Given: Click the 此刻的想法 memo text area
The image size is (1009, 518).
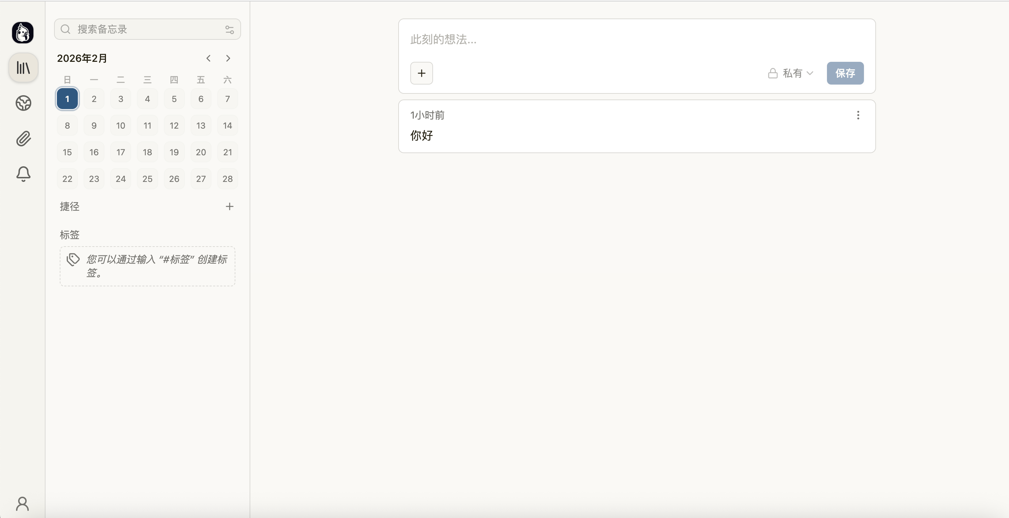Looking at the screenshot, I should pos(636,39).
